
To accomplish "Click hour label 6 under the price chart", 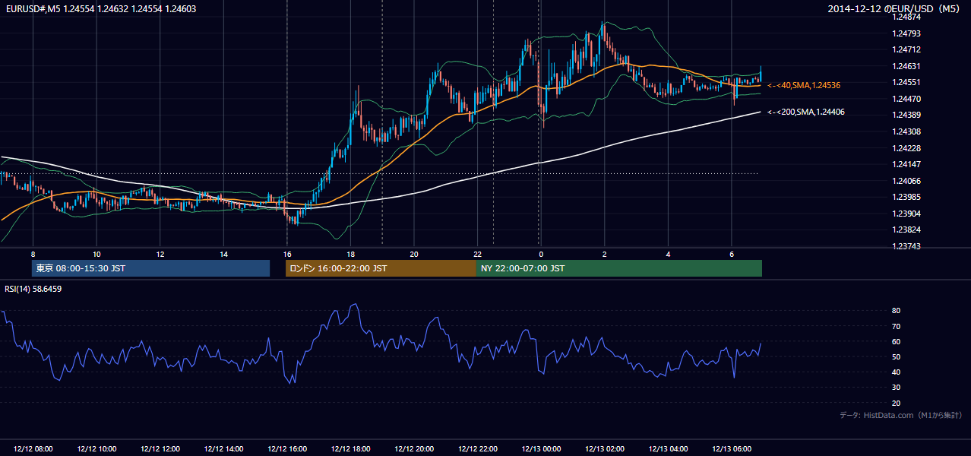I will (x=731, y=253).
